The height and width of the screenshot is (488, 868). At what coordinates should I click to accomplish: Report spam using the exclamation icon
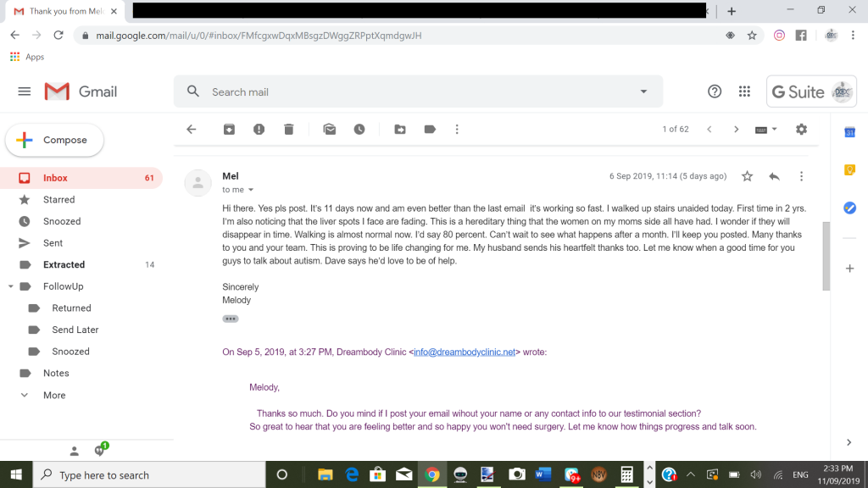click(259, 130)
